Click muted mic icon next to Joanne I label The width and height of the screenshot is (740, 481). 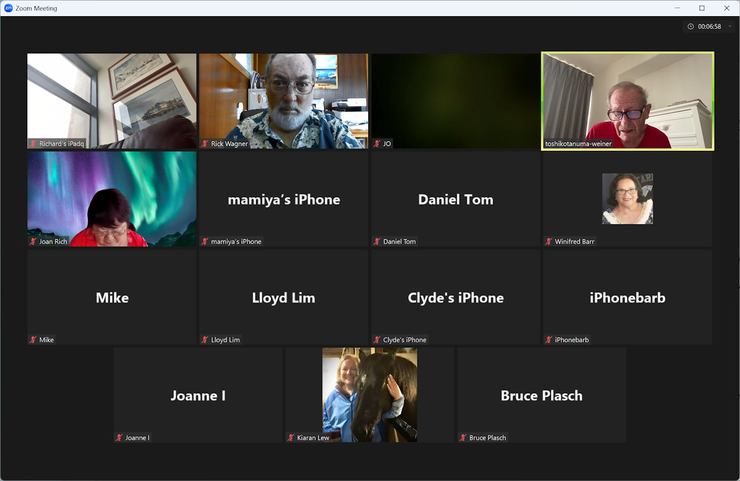pyautogui.click(x=120, y=438)
